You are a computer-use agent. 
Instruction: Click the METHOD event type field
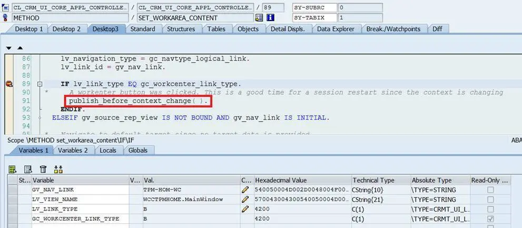[70, 18]
